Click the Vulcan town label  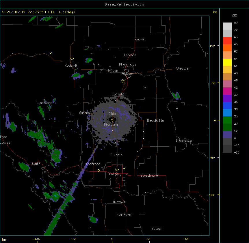tap(157, 229)
